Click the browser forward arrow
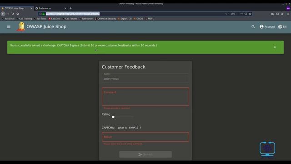Viewport: 291px width, 164px height. pos(8,14)
